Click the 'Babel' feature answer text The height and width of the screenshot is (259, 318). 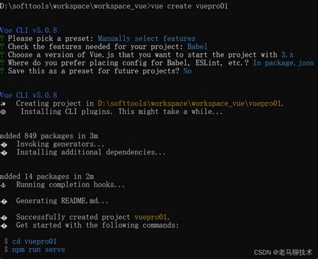point(197,47)
